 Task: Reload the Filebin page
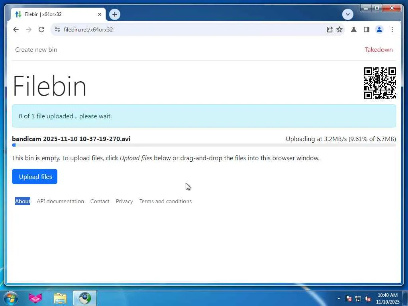coord(41,29)
